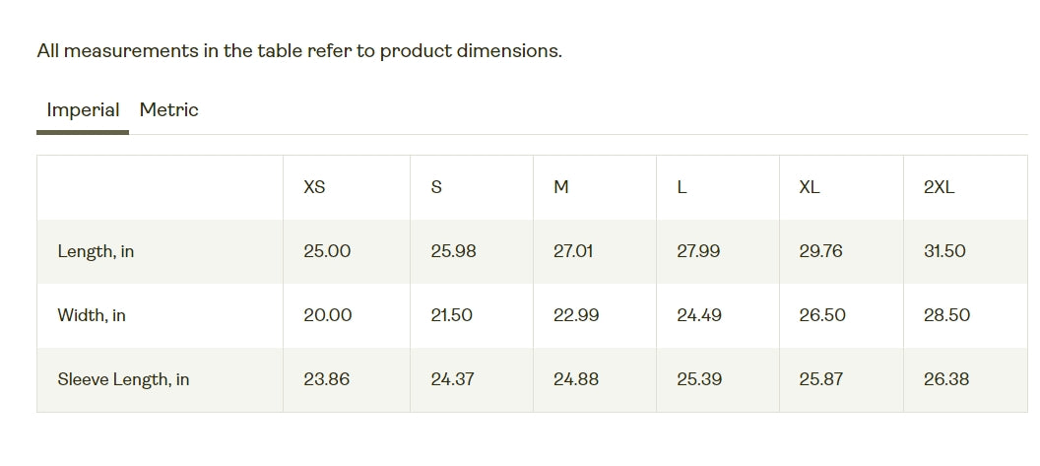Switch to the Metric tab
This screenshot has width=1040, height=466.
(x=168, y=110)
